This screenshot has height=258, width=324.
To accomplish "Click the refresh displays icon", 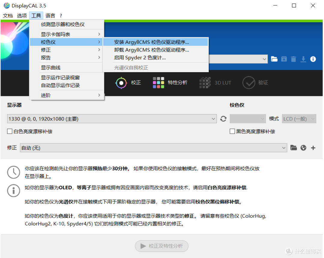I will point(223,119).
